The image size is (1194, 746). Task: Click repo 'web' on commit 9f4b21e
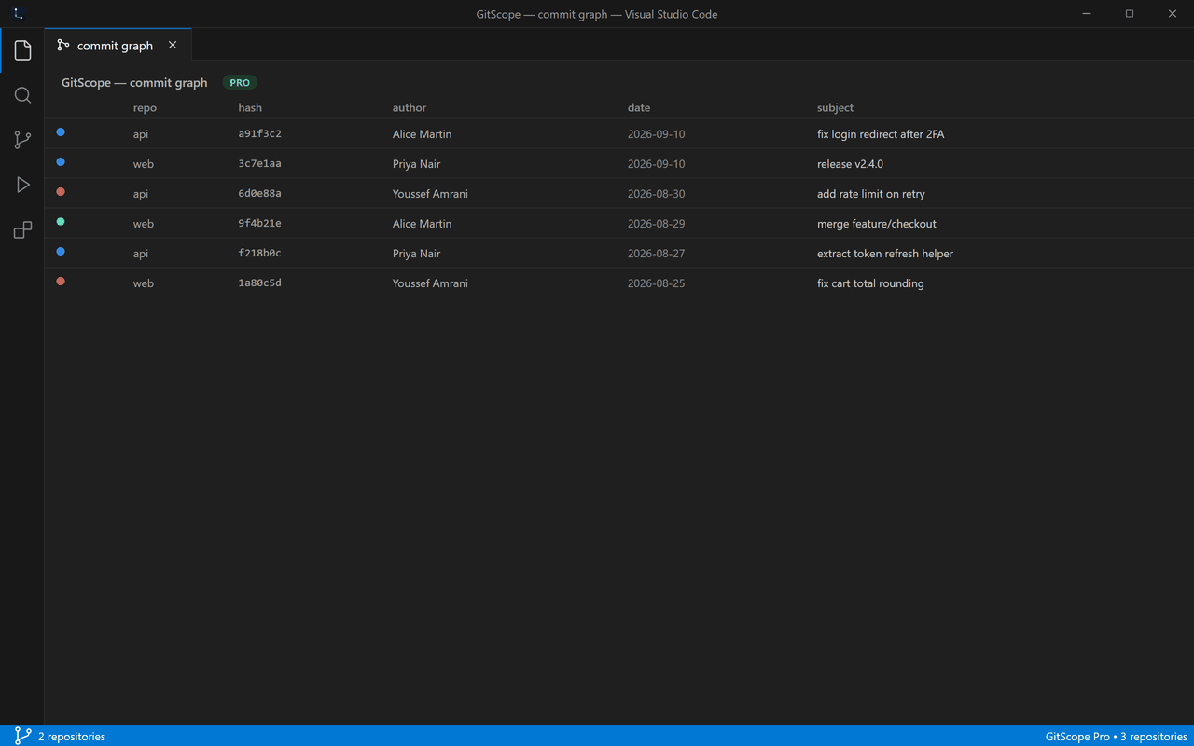[144, 224]
